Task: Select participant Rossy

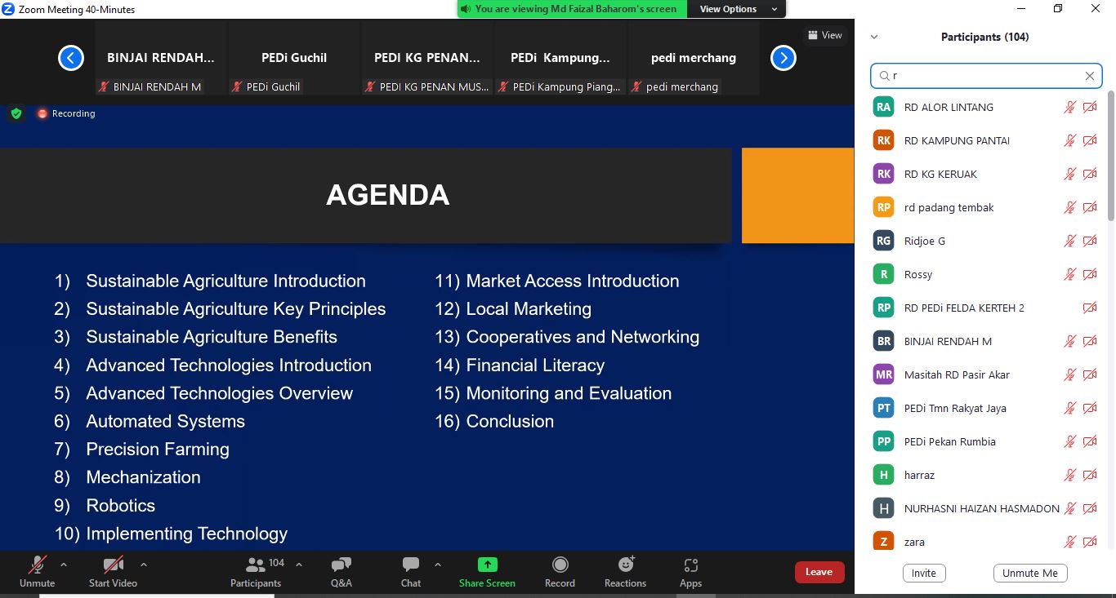Action: pyautogui.click(x=985, y=274)
